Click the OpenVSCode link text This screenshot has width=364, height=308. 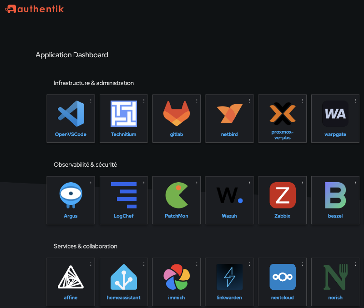[x=71, y=134]
